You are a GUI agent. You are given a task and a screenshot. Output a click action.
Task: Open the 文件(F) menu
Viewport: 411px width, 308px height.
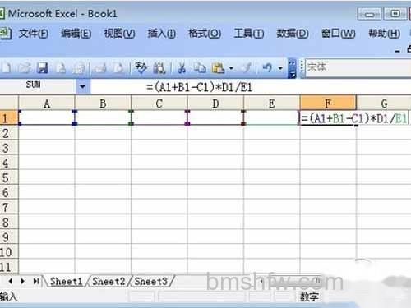(34, 34)
